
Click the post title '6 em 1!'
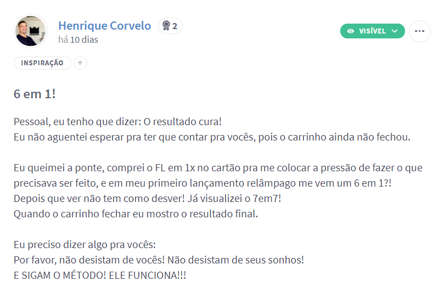pos(35,94)
